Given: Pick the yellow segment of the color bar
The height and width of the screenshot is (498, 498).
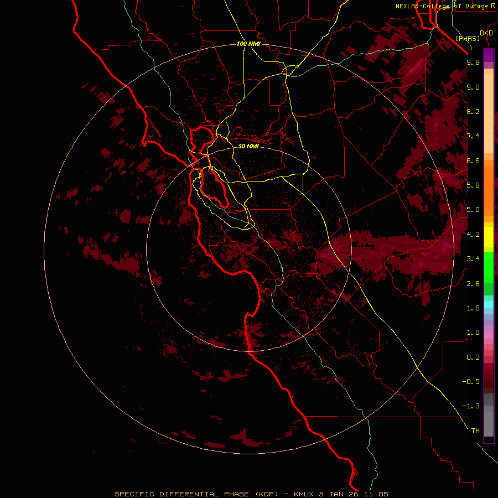Looking at the screenshot, I should pos(489,237).
